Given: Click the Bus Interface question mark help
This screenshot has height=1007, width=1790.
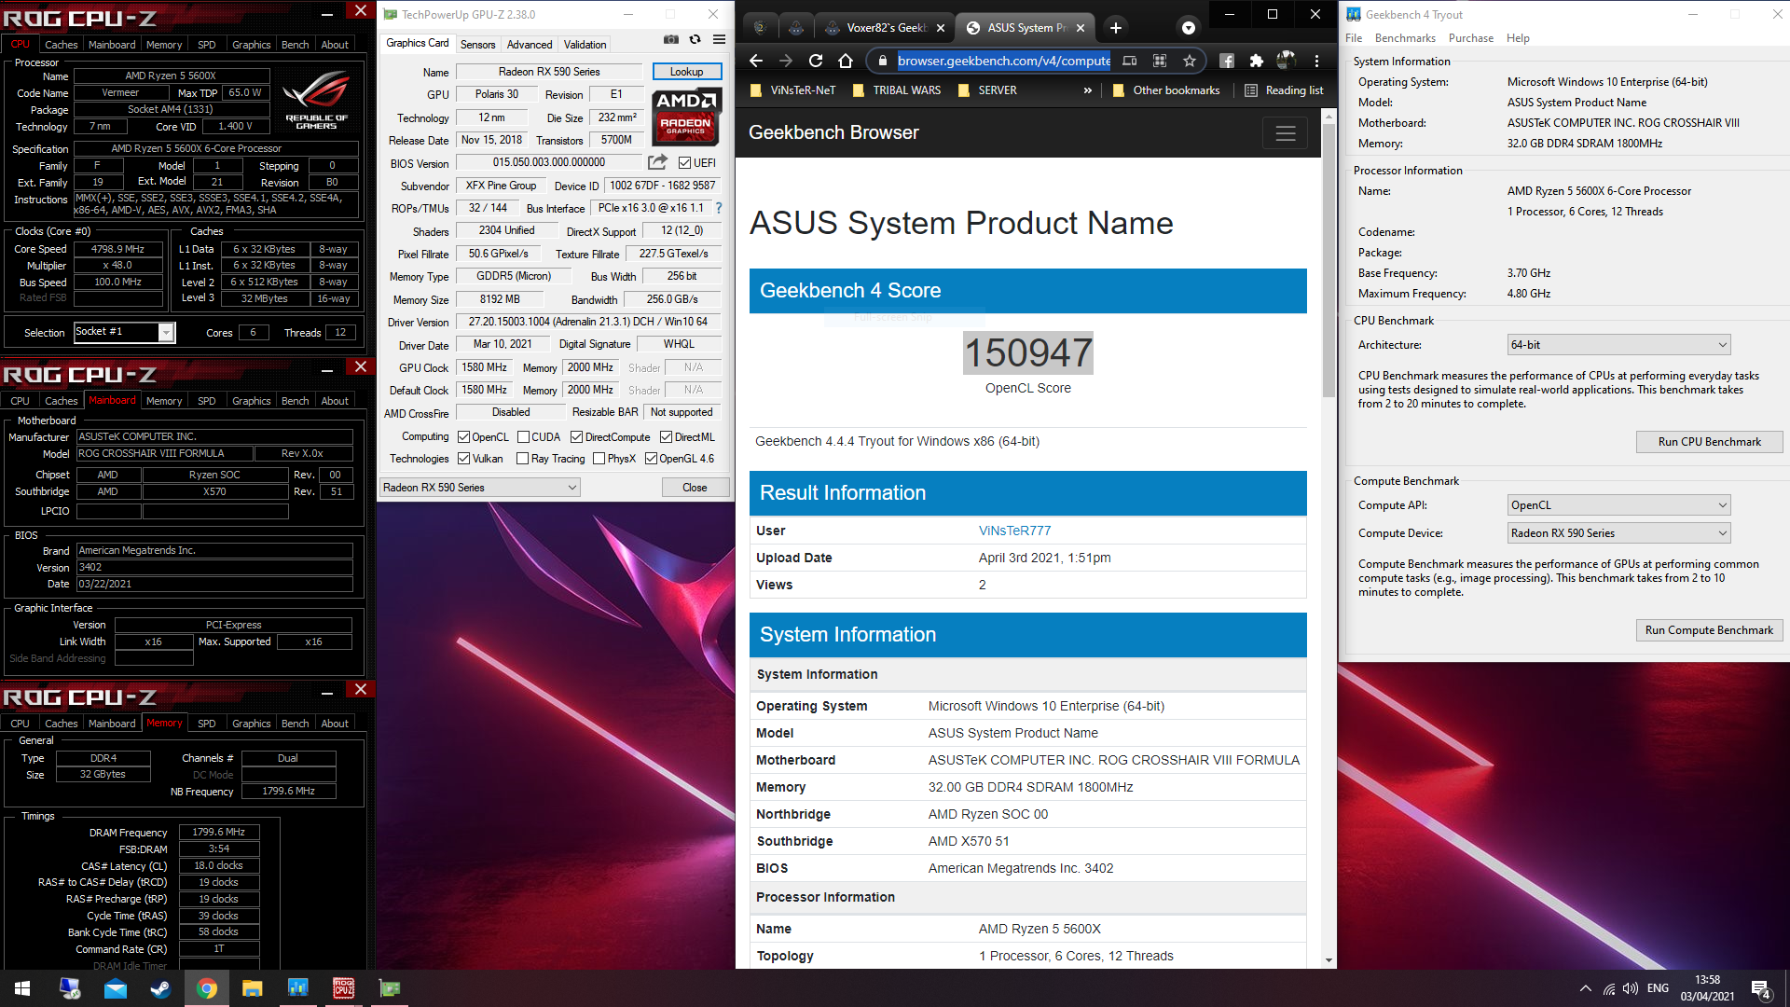Looking at the screenshot, I should [x=719, y=208].
